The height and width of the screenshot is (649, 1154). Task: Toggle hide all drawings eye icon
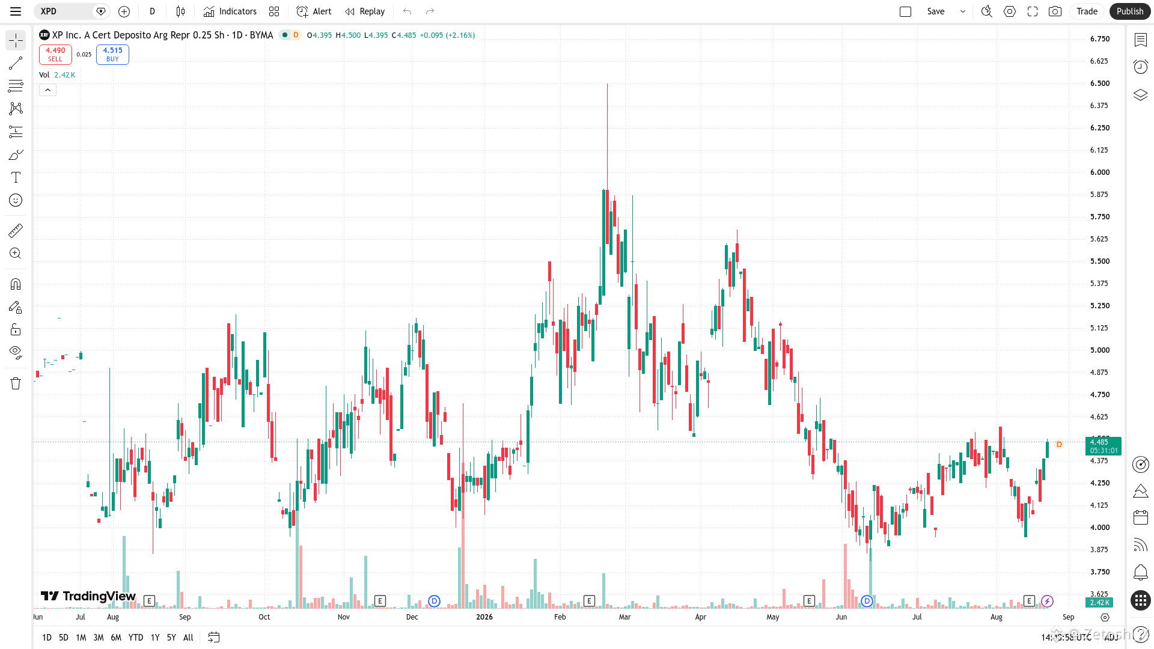16,353
